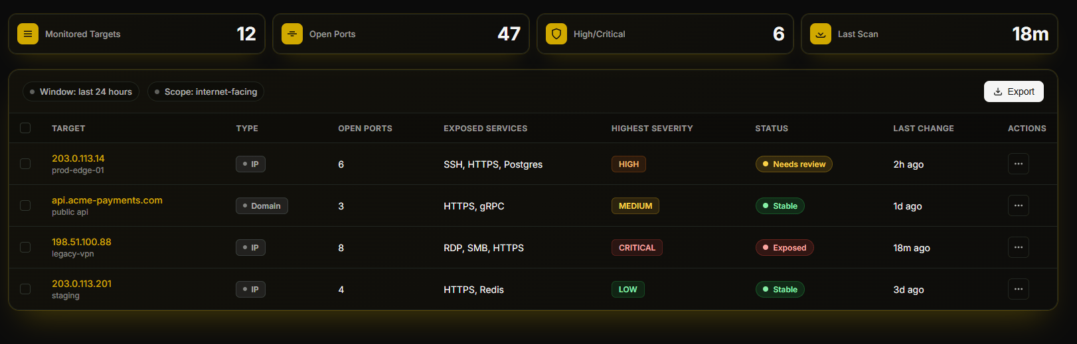Screen dimensions: 1077x344
Task: Click 'HTTPS, gRPC' services cell
Action: [x=474, y=206]
